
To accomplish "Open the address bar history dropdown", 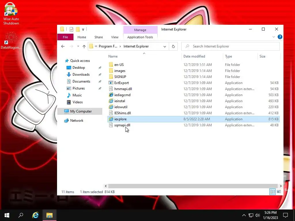I will 164,46.
